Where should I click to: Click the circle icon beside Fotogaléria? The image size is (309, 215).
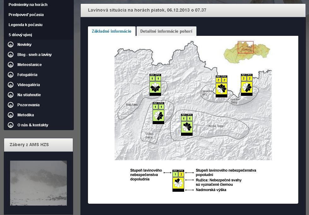pos(11,75)
